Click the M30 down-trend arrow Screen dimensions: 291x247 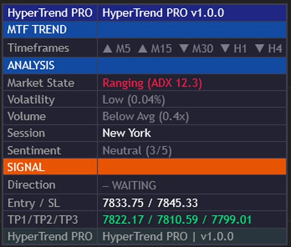tap(184, 49)
